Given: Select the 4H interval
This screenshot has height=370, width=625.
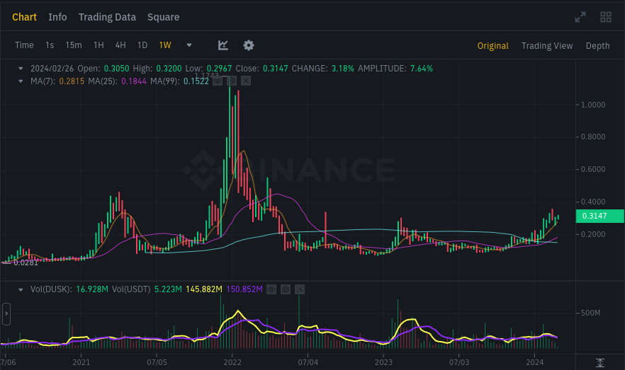Looking at the screenshot, I should point(120,45).
